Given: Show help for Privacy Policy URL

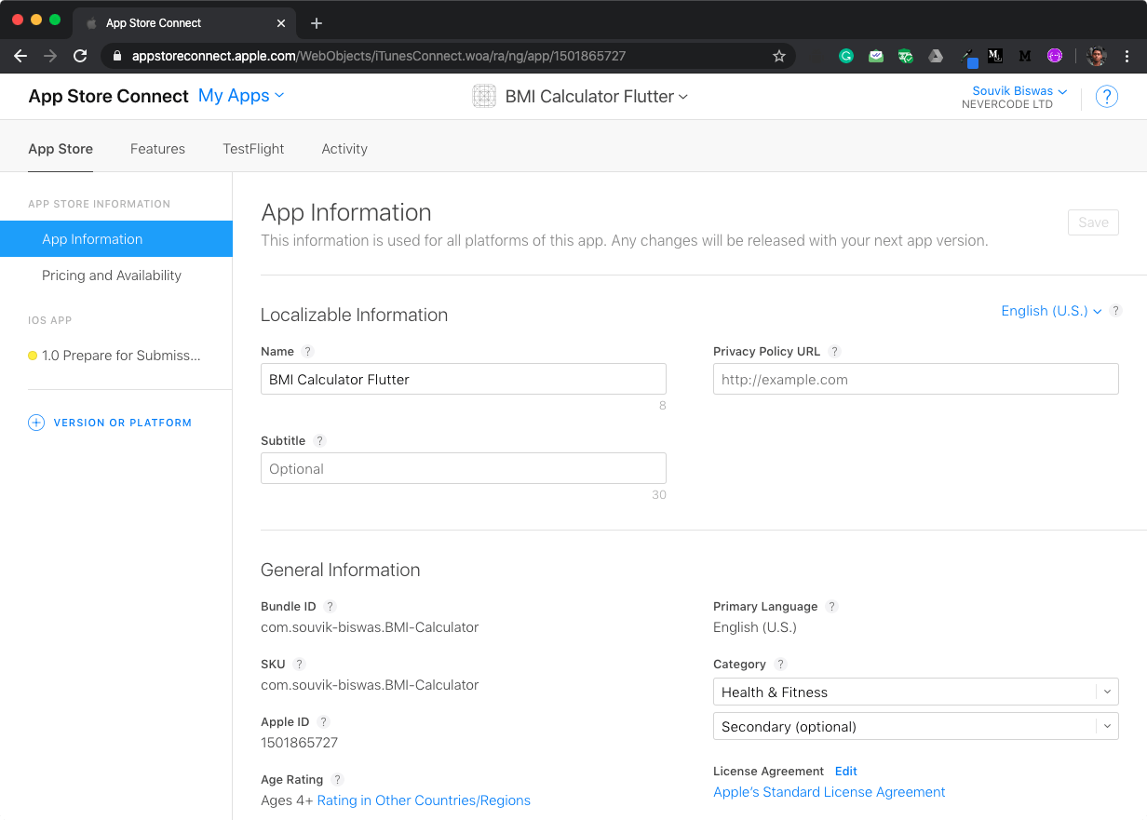Looking at the screenshot, I should tap(835, 352).
